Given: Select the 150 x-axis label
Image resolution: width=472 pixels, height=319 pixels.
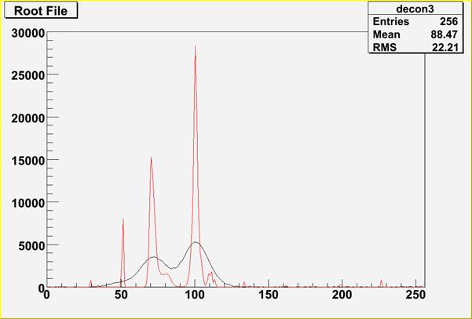Looking at the screenshot, I should click(x=269, y=295).
